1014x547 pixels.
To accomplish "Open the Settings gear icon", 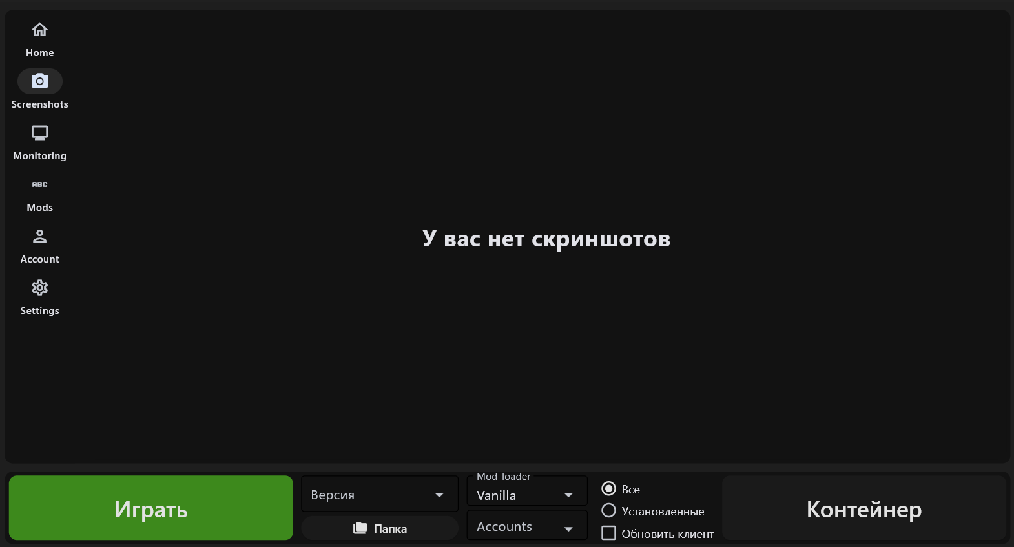I will [x=39, y=288].
